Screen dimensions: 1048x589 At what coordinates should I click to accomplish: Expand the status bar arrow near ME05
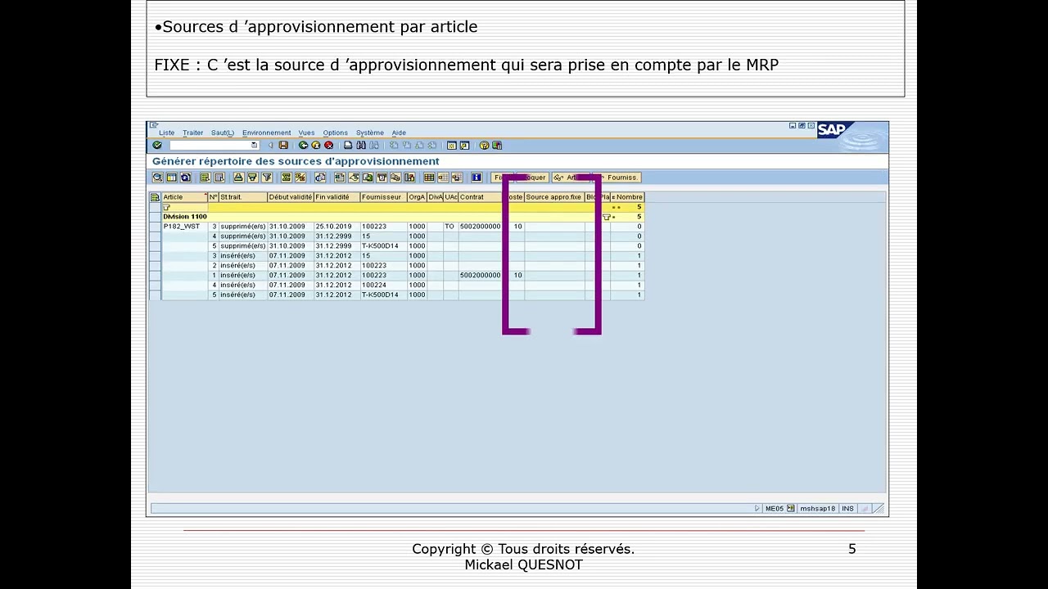[757, 508]
